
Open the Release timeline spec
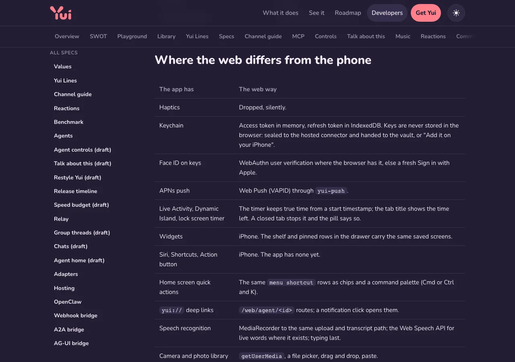point(76,191)
